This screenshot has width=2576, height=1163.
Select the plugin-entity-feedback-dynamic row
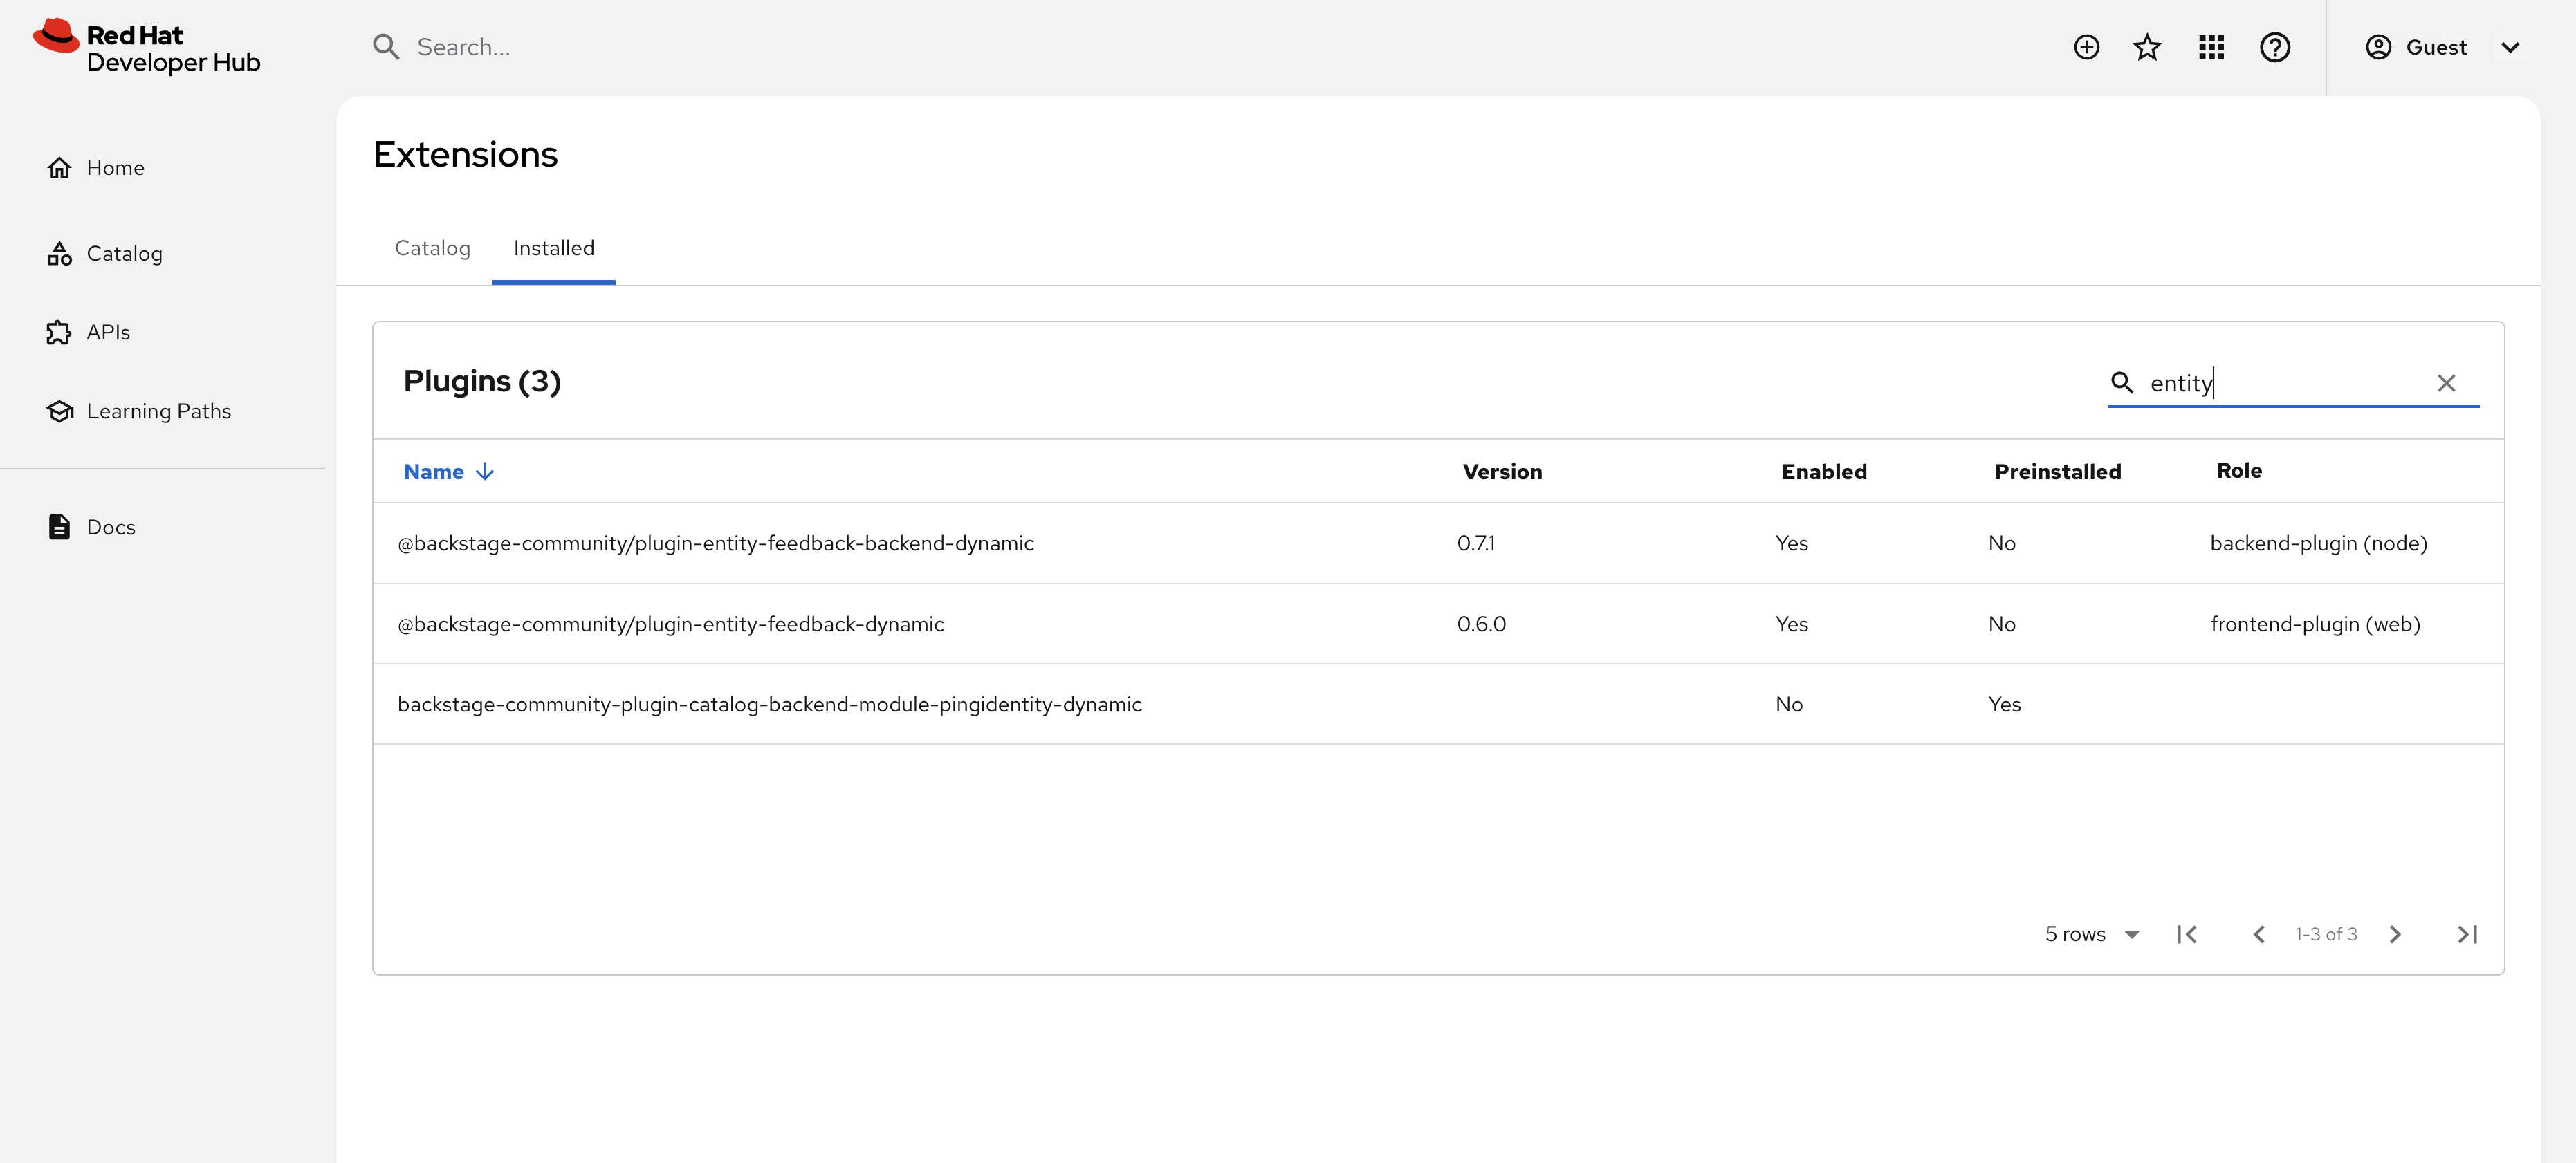tap(670, 623)
